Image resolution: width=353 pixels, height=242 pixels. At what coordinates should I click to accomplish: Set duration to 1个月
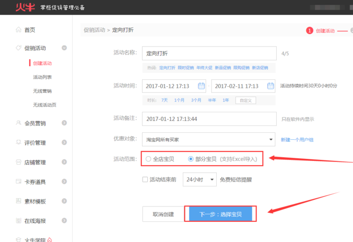179,100
